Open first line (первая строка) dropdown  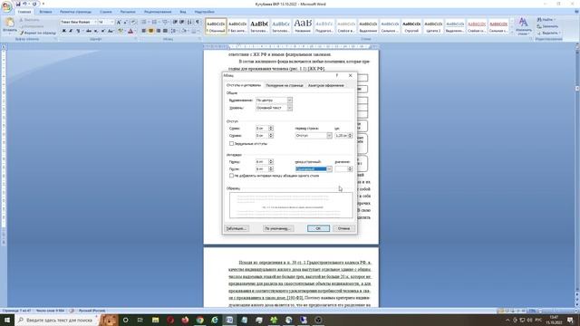pyautogui.click(x=329, y=136)
